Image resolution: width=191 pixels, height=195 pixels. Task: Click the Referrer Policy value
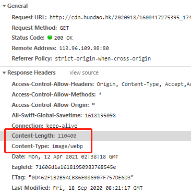tap(103, 58)
